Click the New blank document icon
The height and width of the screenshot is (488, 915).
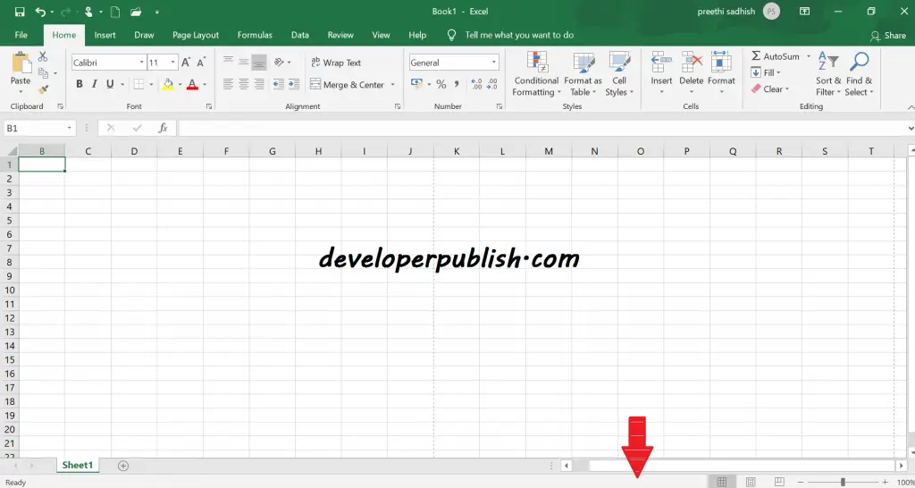[115, 12]
